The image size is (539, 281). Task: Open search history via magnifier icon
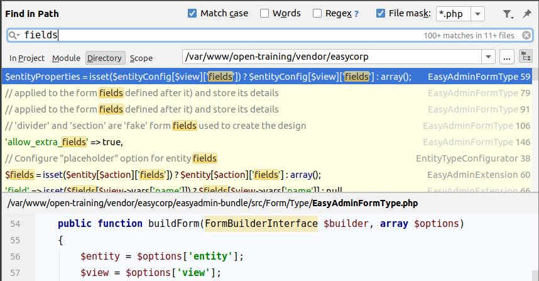14,35
